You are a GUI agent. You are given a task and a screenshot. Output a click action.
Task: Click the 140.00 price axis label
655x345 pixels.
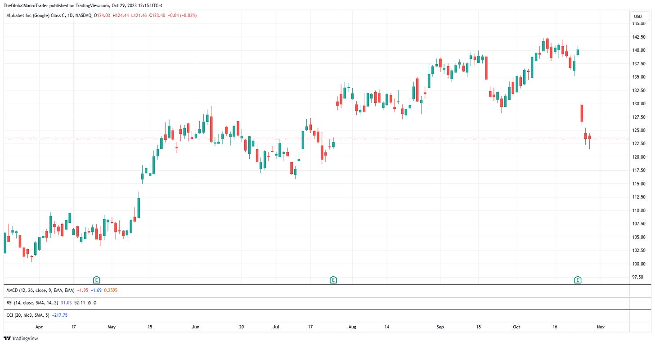tap(639, 50)
